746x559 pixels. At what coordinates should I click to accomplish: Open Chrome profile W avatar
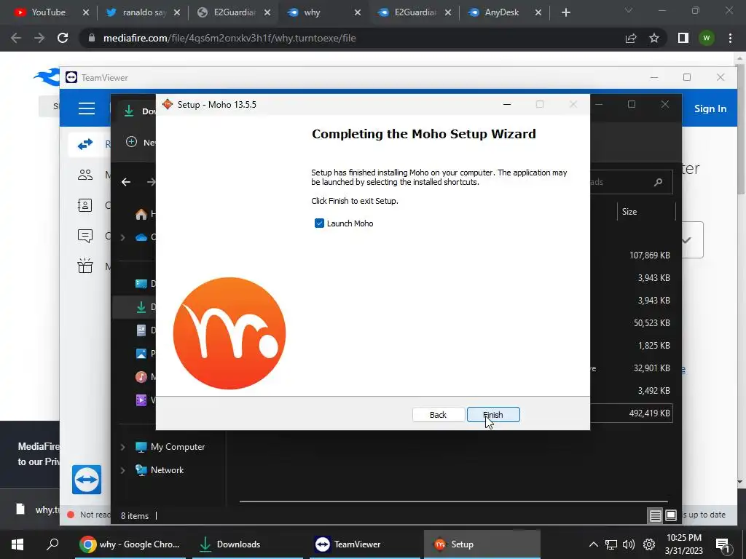tap(707, 38)
